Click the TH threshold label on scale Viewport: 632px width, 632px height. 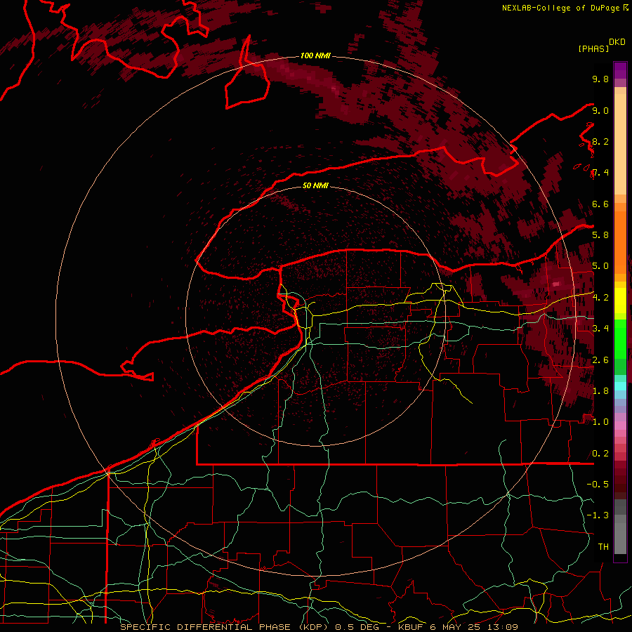603,546
